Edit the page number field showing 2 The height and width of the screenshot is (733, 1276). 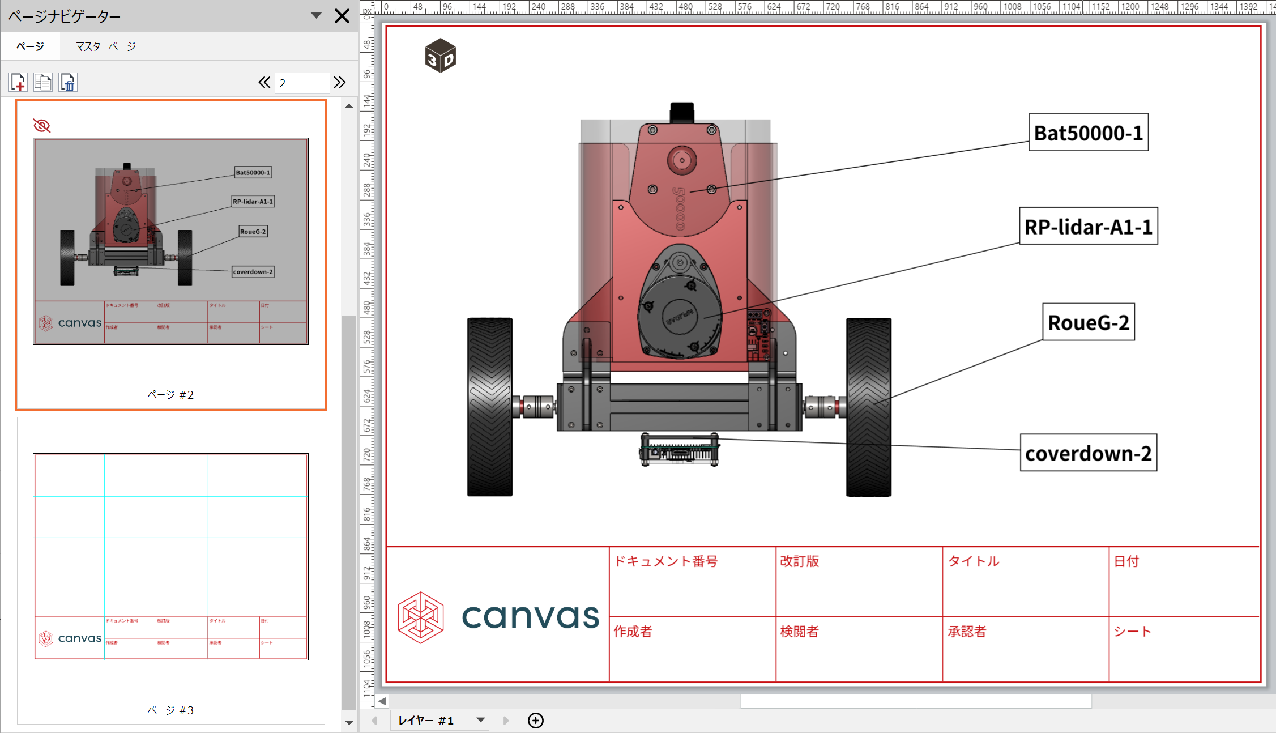point(302,83)
